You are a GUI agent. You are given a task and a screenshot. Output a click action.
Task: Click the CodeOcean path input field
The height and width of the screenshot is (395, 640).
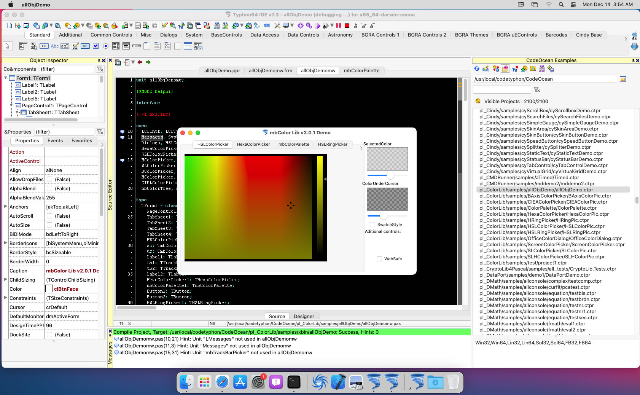tap(544, 79)
